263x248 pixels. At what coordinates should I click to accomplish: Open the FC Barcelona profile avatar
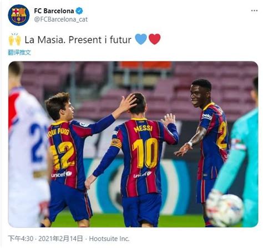(18, 15)
